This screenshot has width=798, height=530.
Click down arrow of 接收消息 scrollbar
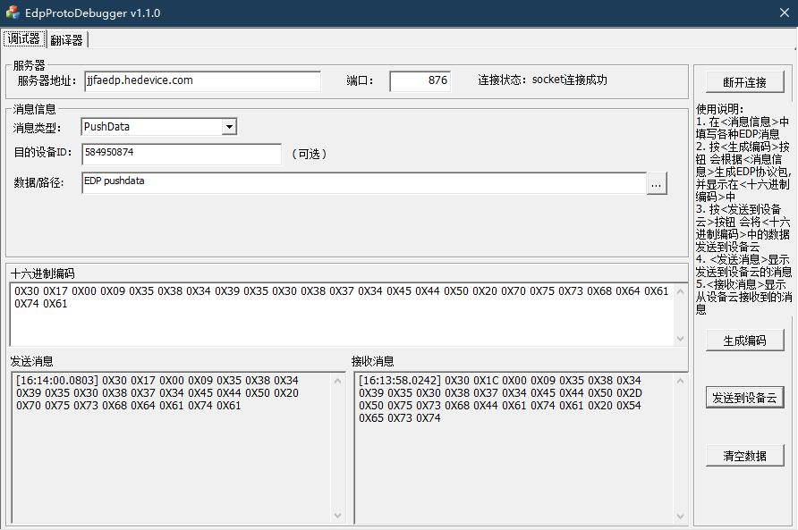coord(681,516)
